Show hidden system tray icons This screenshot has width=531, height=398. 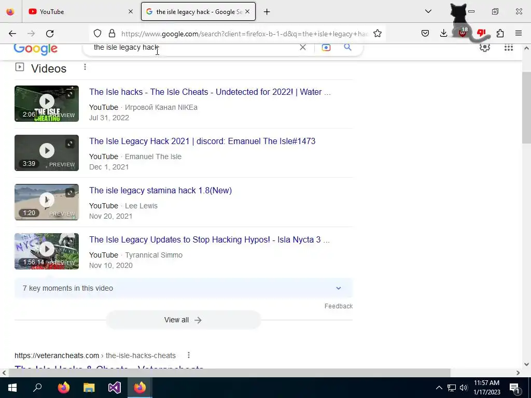439,388
